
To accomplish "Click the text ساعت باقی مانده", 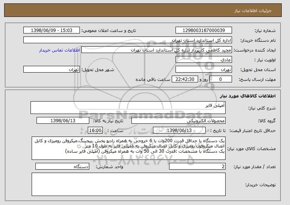I will point(153,79).
